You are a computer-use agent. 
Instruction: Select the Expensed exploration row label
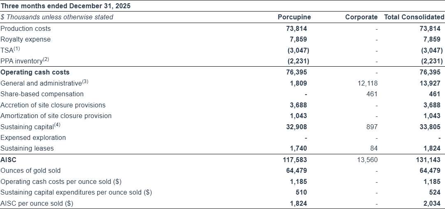[x=33, y=138]
